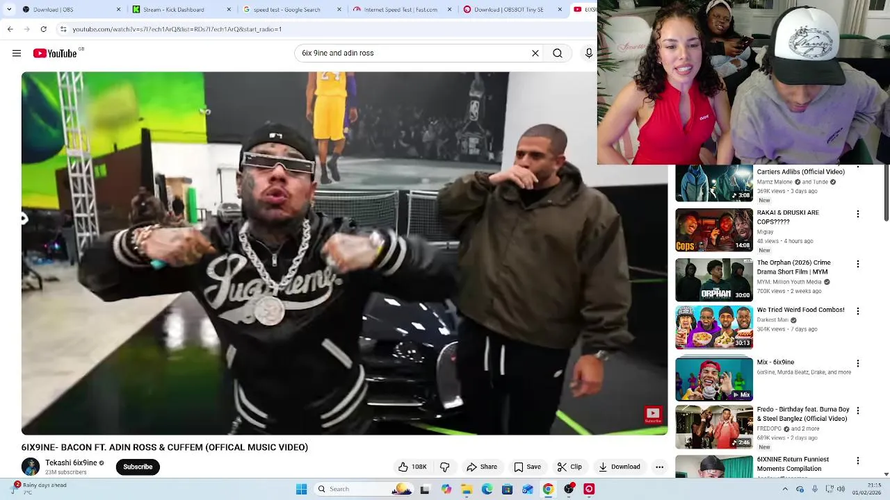Show hidden system tray icons
Screen dimensions: 890x500
pyautogui.click(x=786, y=489)
